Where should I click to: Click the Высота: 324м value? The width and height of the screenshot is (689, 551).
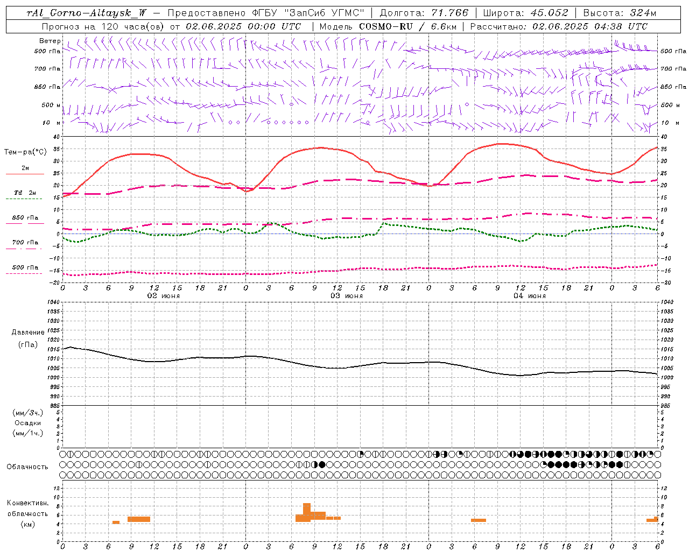click(620, 13)
